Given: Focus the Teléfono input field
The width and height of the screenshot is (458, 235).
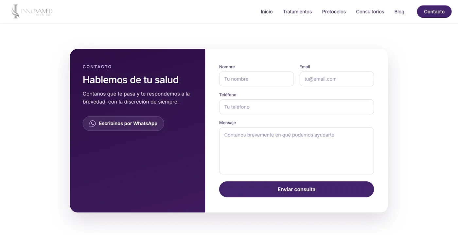Looking at the screenshot, I should [x=296, y=107].
